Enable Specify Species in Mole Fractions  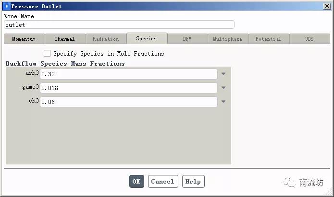(x=47, y=54)
